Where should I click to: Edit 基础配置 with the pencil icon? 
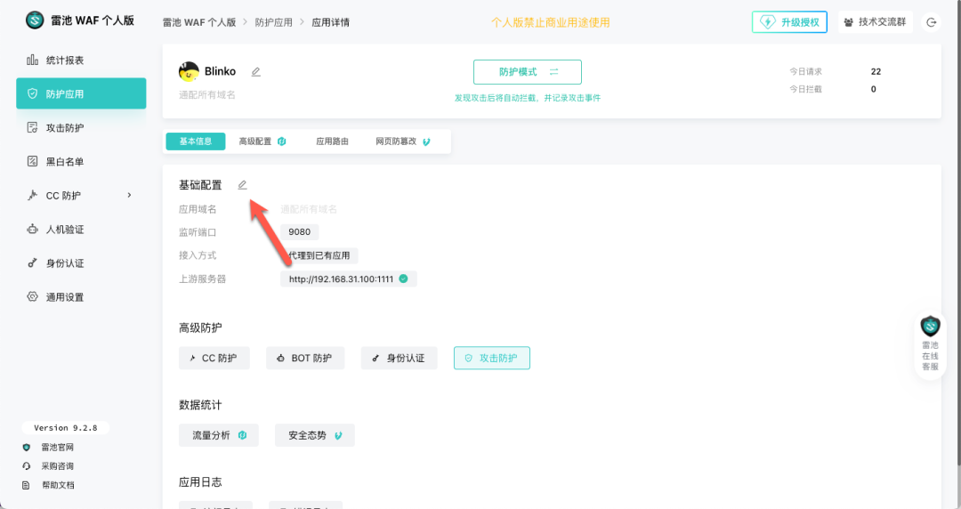(x=243, y=184)
